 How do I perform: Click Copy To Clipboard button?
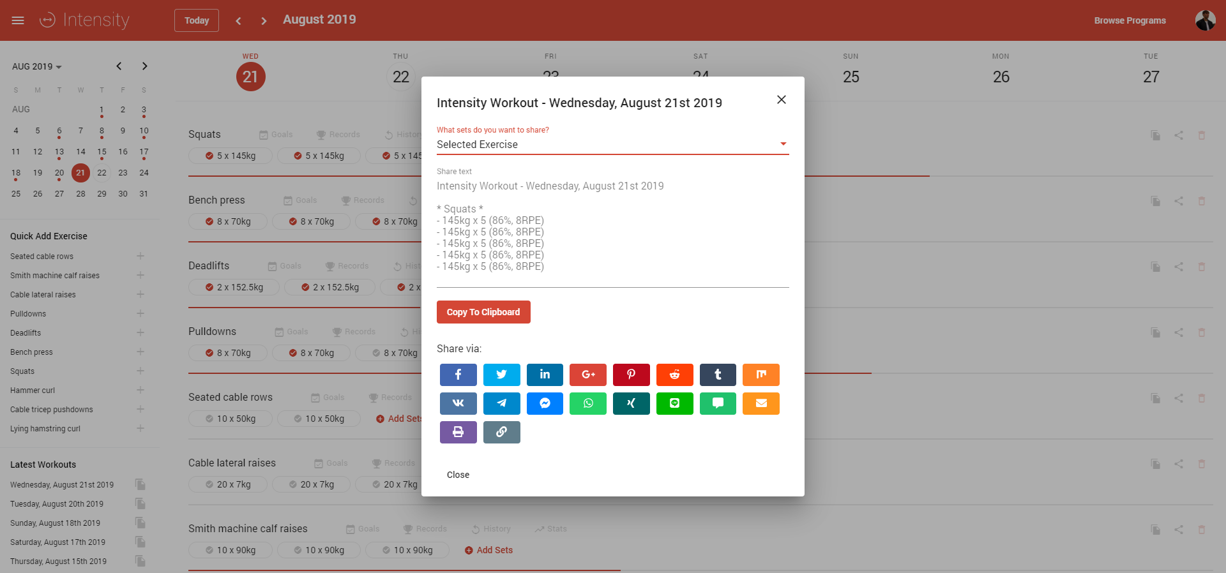point(483,312)
